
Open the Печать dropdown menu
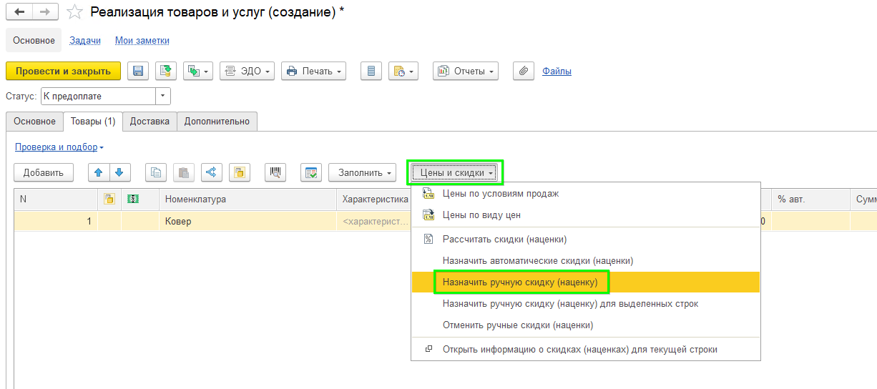[x=313, y=71]
